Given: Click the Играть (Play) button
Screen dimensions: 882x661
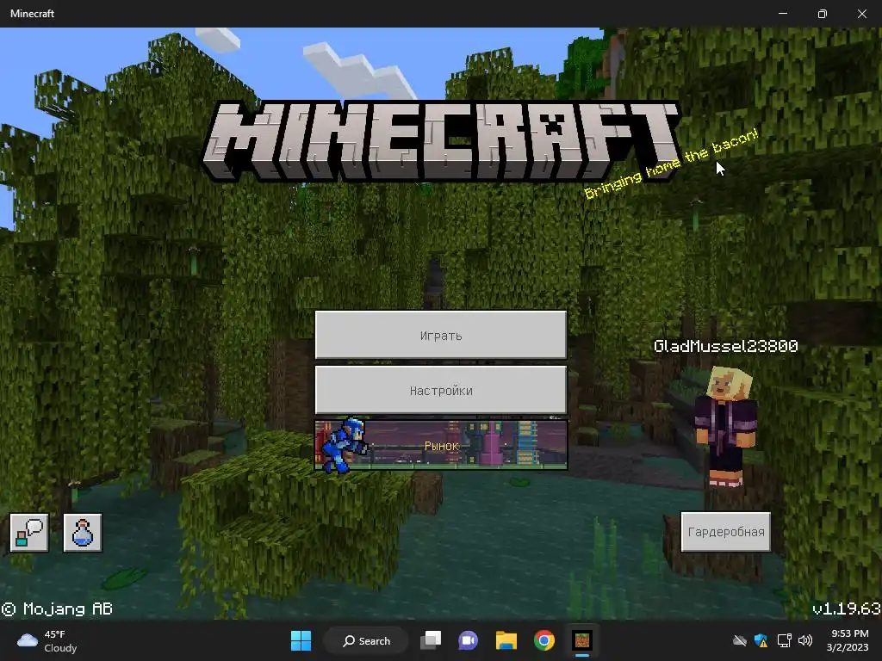Looking at the screenshot, I should point(440,335).
